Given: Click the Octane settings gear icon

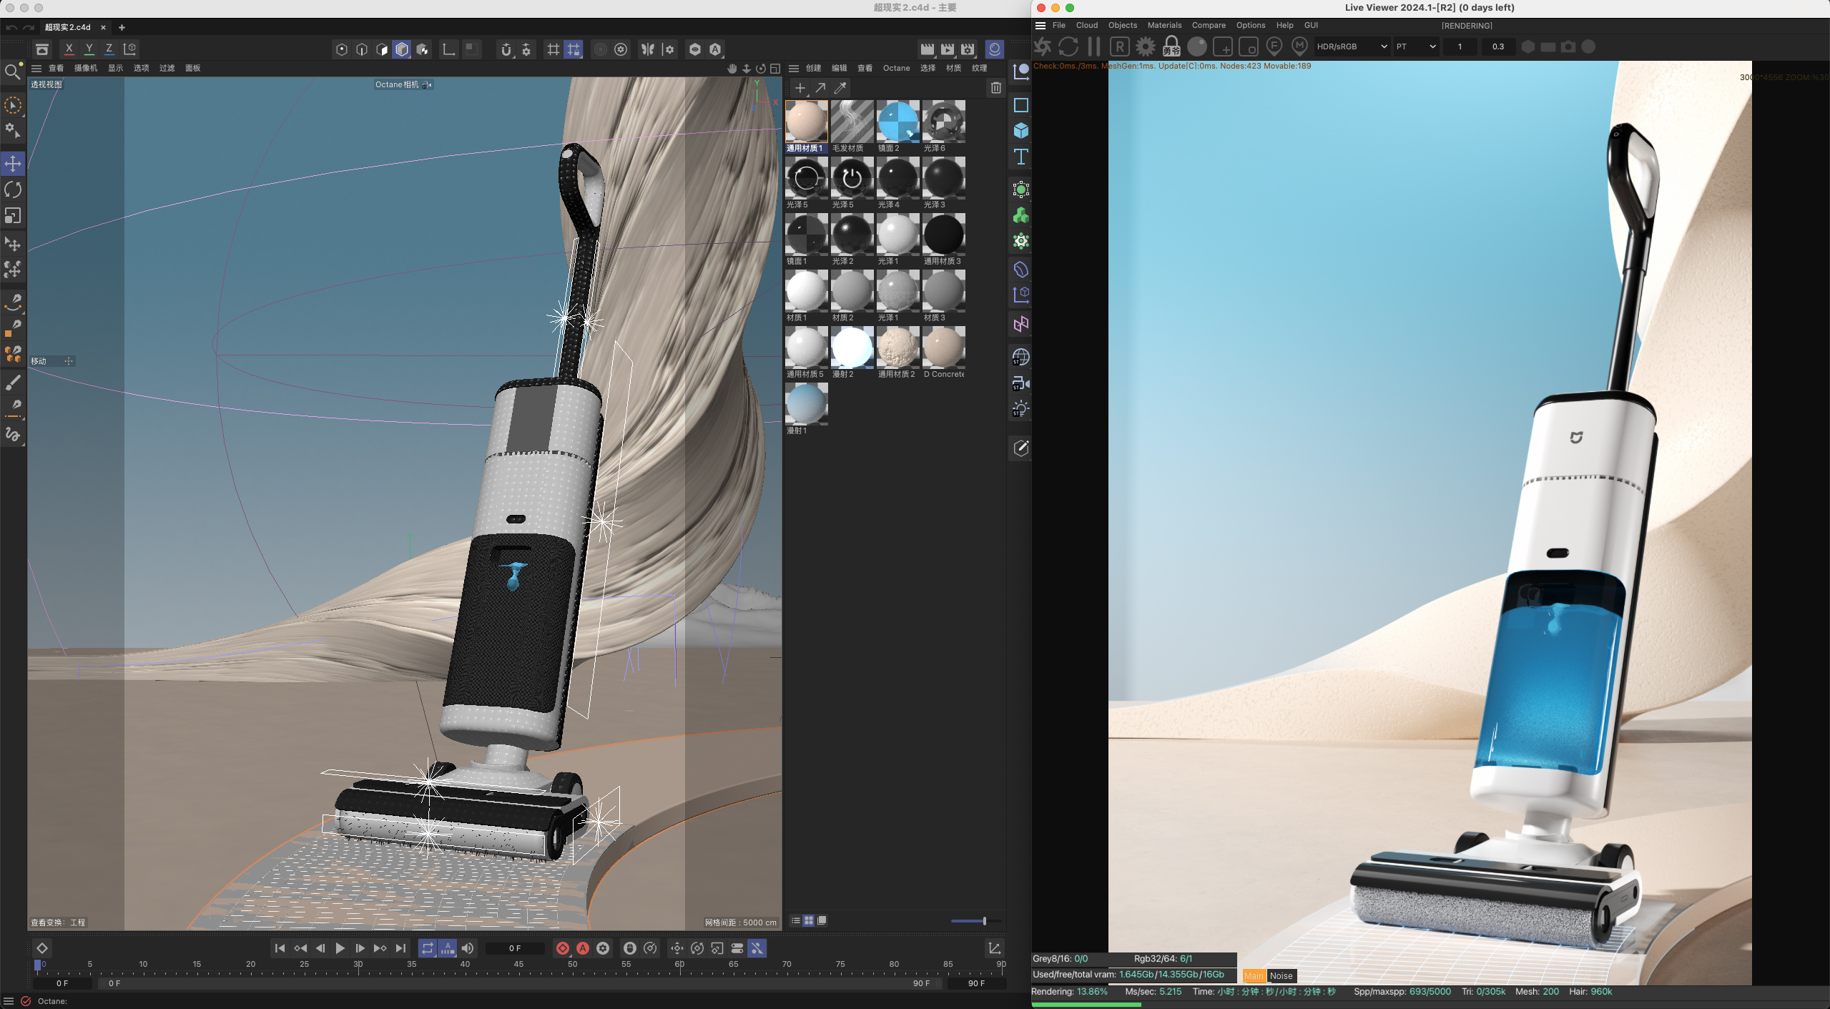Looking at the screenshot, I should 1145,47.
